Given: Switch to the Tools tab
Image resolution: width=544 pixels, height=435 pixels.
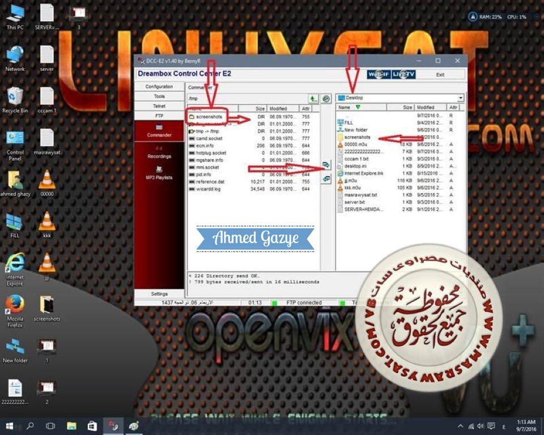Looking at the screenshot, I should 159,96.
